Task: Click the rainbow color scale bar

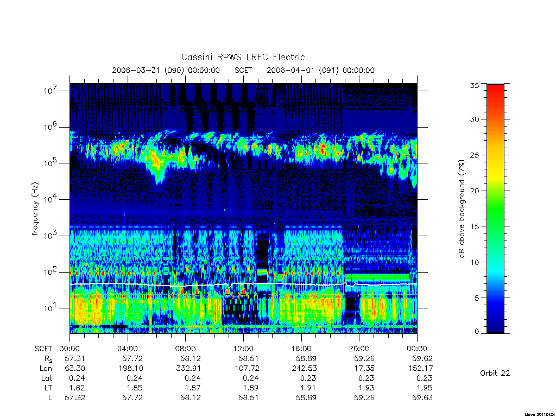Action: tap(495, 208)
